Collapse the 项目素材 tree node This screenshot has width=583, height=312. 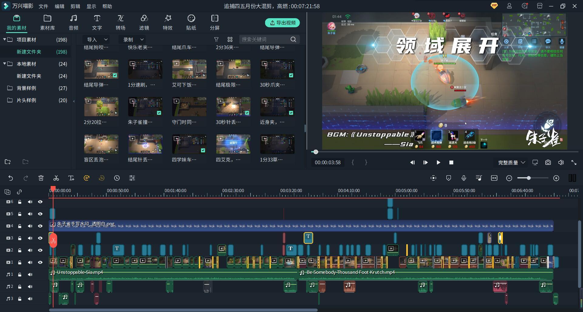pyautogui.click(x=5, y=39)
